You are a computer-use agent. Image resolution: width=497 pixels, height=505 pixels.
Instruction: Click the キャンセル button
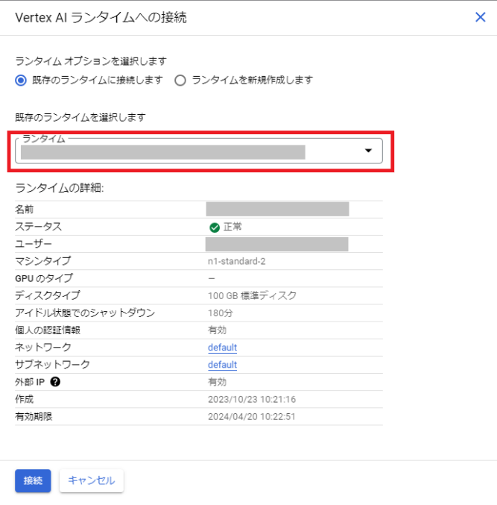(92, 481)
